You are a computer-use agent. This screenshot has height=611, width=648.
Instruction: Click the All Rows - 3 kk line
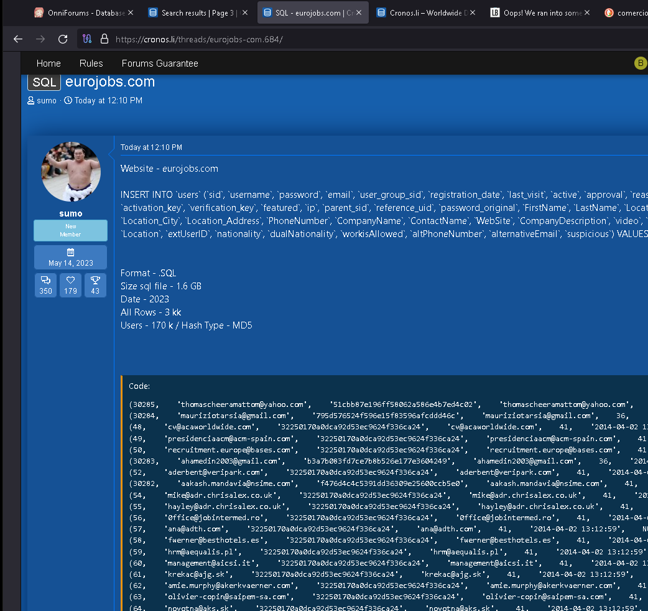(x=151, y=312)
